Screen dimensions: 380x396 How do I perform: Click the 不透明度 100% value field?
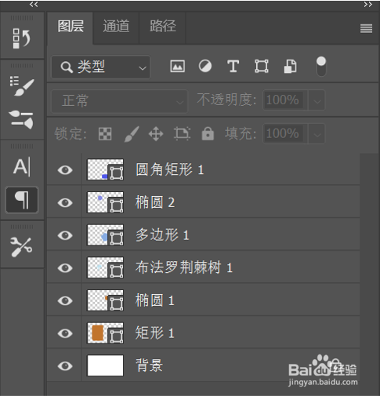(x=286, y=100)
